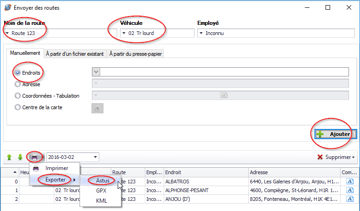
Task: Click the red X Supprimer icon
Action: 320,157
